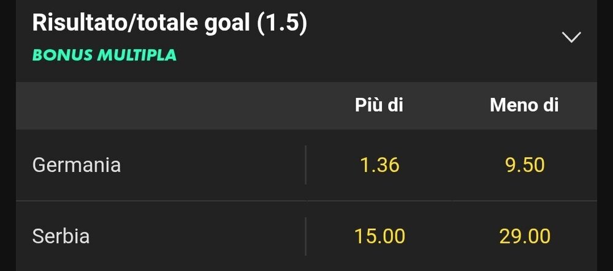Click the Meno di column header

point(524,105)
